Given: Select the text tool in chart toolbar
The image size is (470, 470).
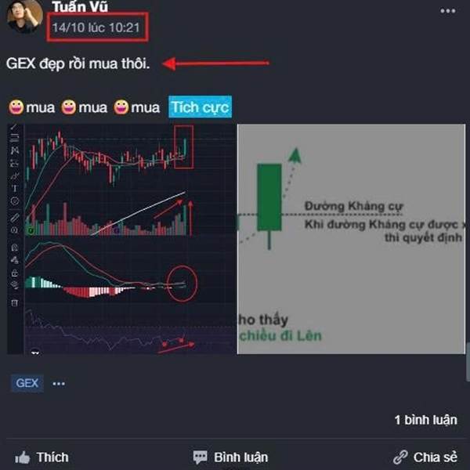Looking at the screenshot, I should point(15,188).
